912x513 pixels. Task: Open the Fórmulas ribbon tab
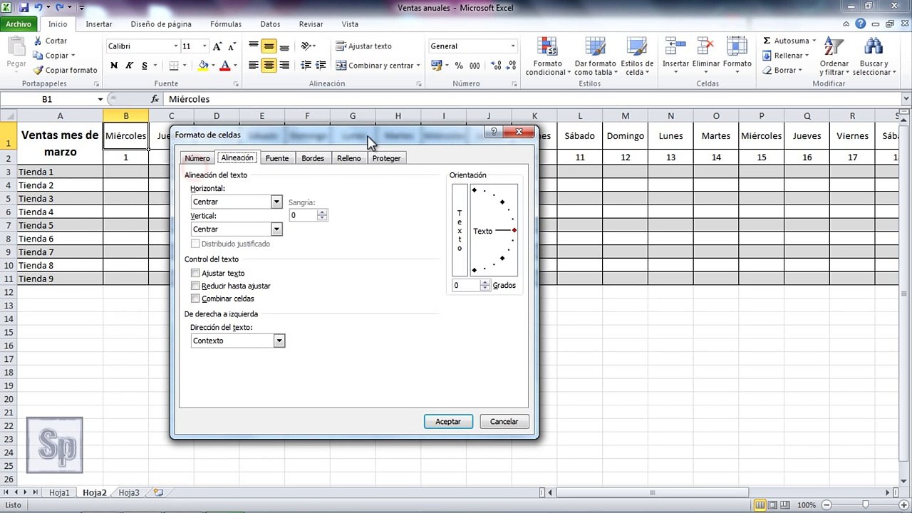click(226, 24)
